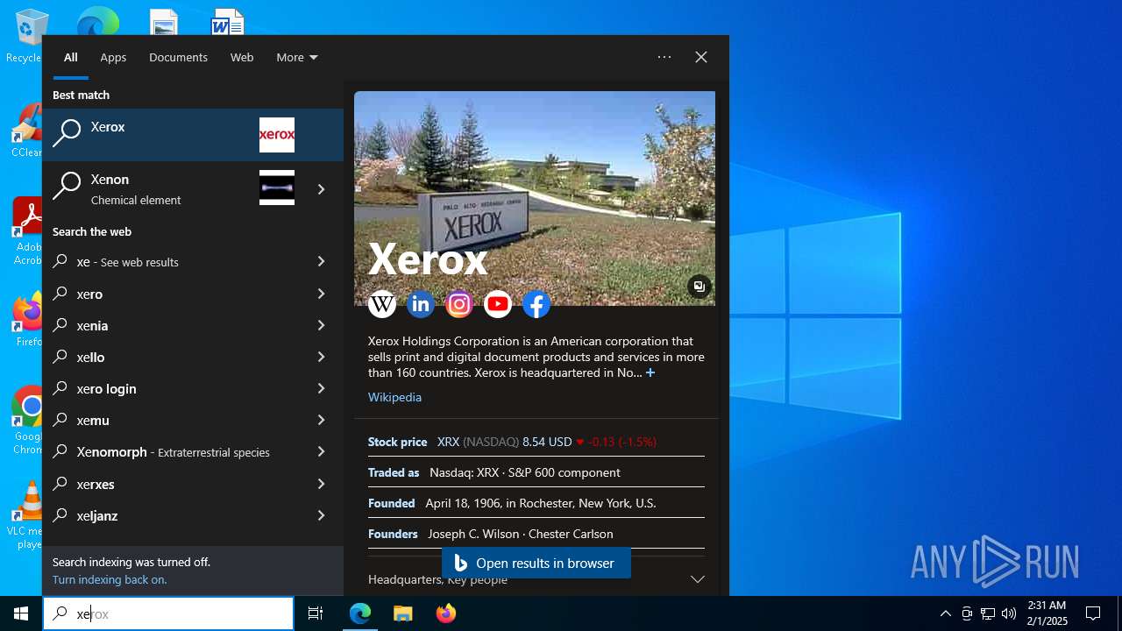
Task: Open the notification center icon
Action: (x=1093, y=613)
